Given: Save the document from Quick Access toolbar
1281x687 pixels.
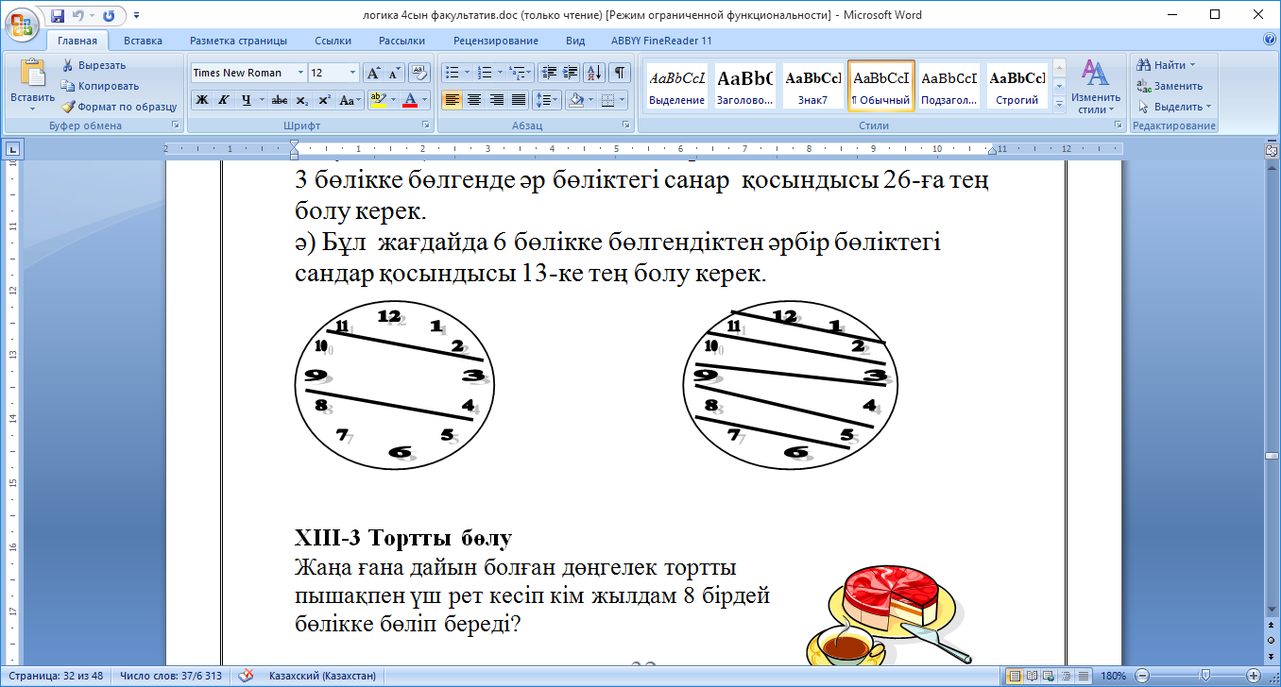Looking at the screenshot, I should [58, 16].
